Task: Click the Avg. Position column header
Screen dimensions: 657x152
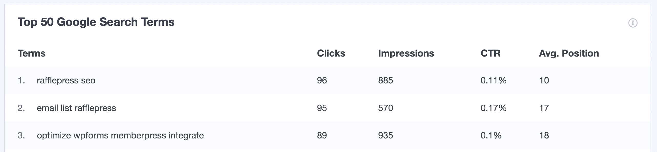Action: pyautogui.click(x=569, y=53)
